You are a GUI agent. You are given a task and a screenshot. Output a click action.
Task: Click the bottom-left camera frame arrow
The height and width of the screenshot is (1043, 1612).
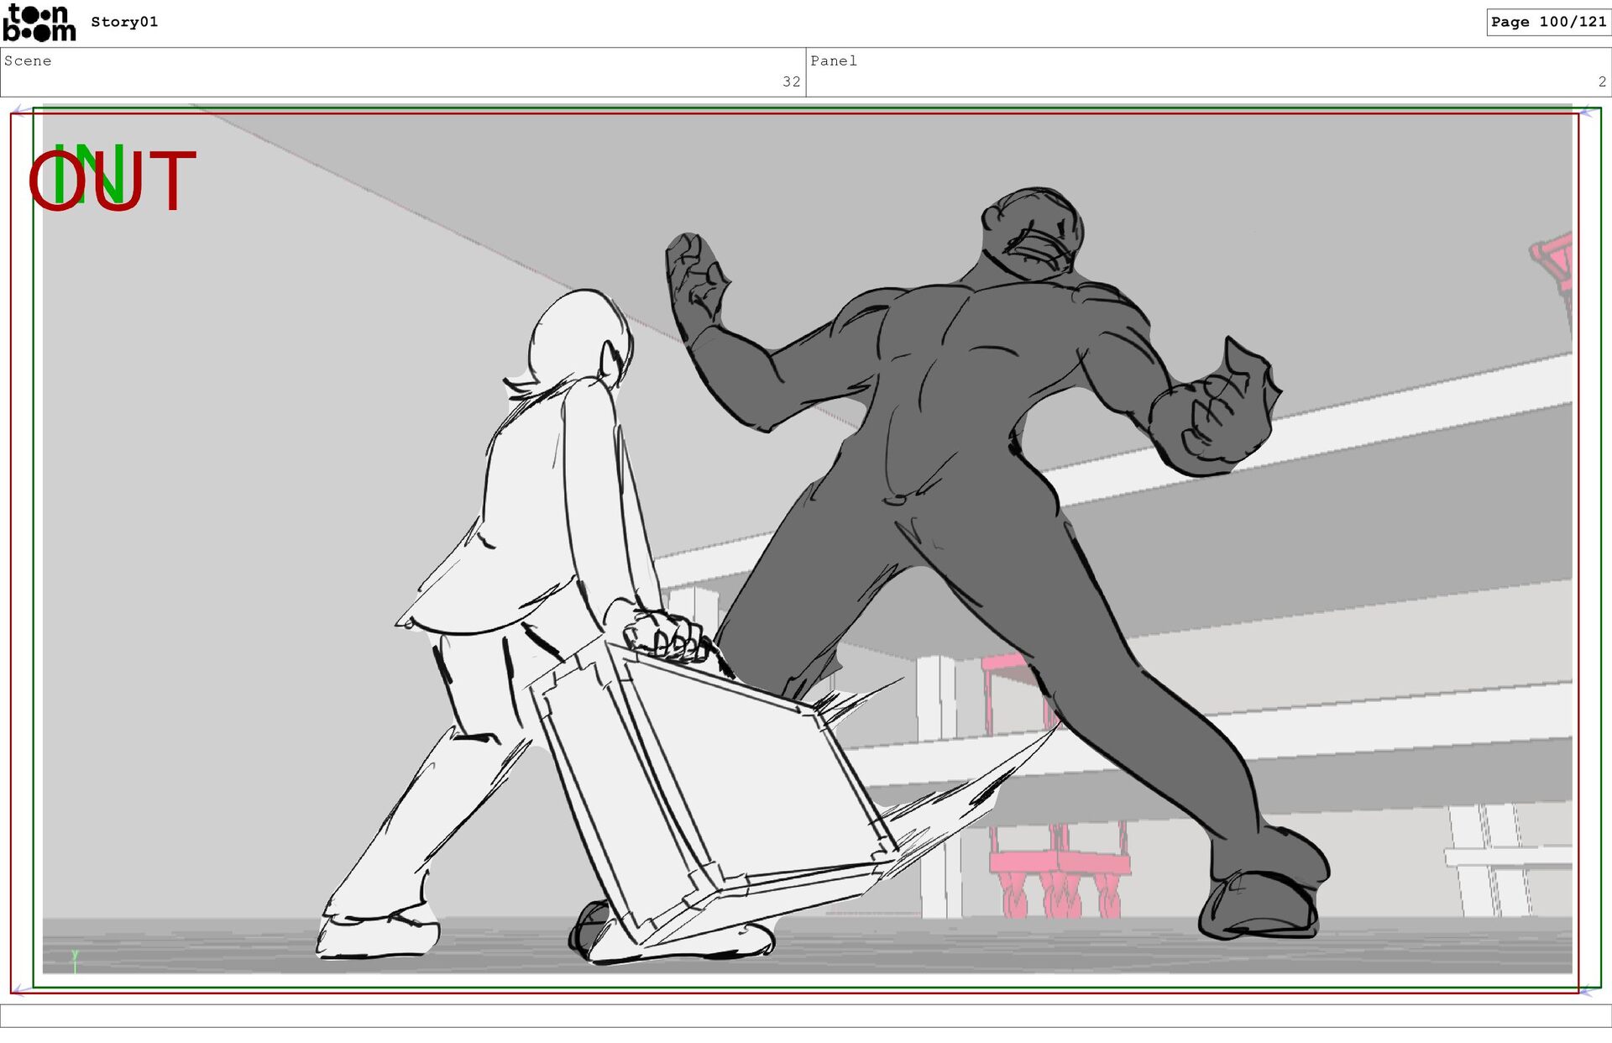point(20,991)
